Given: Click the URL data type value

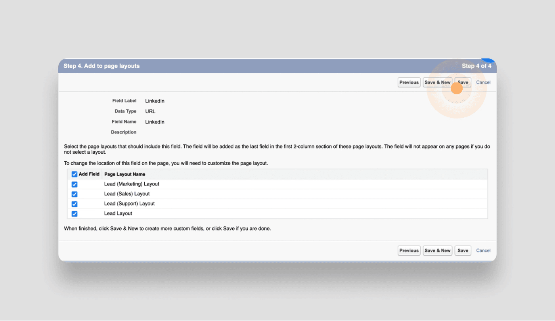Looking at the screenshot, I should pyautogui.click(x=150, y=111).
